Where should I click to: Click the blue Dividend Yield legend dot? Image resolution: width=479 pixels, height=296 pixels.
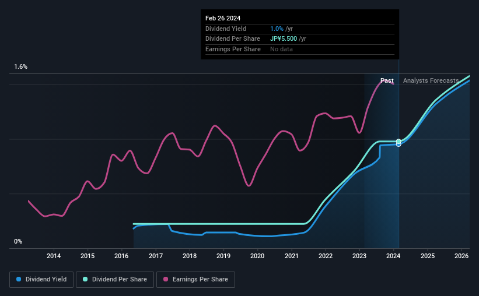[19, 279]
